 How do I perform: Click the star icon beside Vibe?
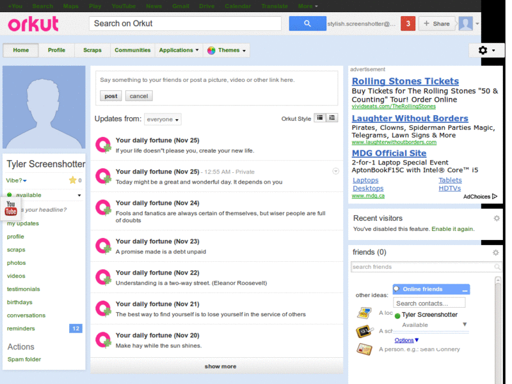pos(72,180)
